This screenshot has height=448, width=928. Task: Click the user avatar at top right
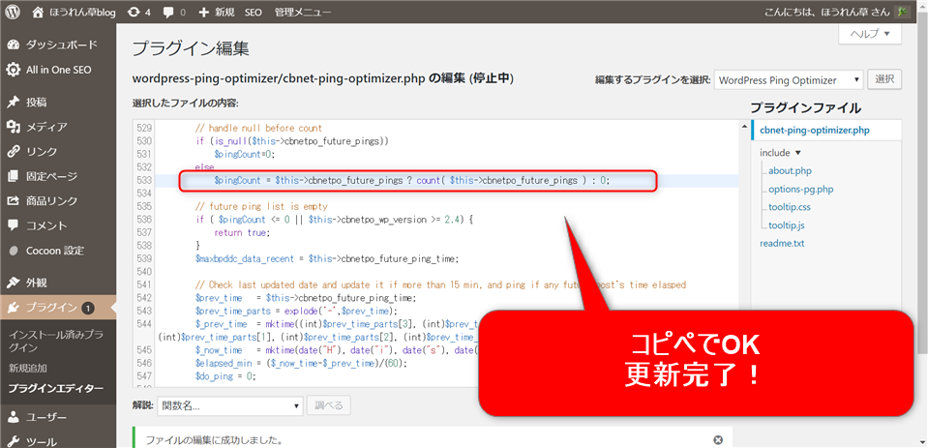pos(902,12)
